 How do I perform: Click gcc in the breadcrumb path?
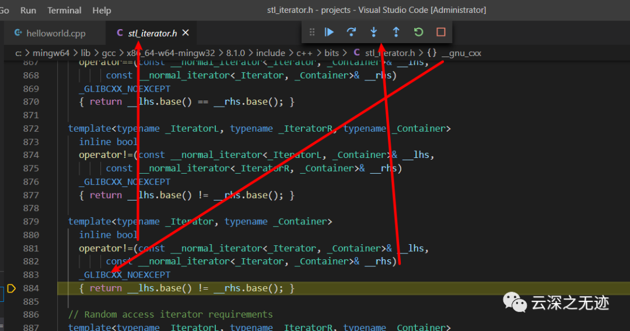108,53
